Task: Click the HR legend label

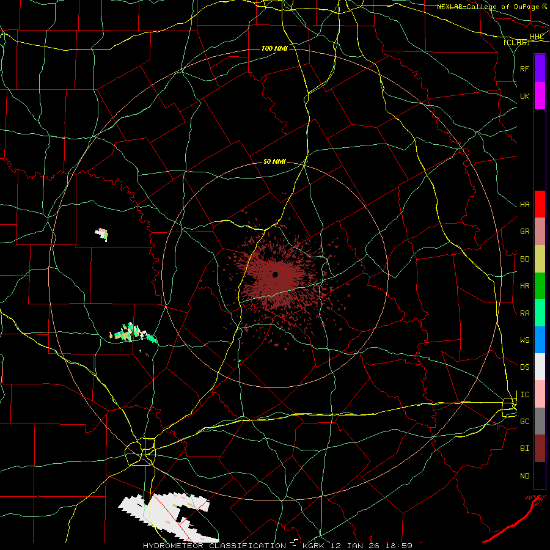Action: [524, 286]
